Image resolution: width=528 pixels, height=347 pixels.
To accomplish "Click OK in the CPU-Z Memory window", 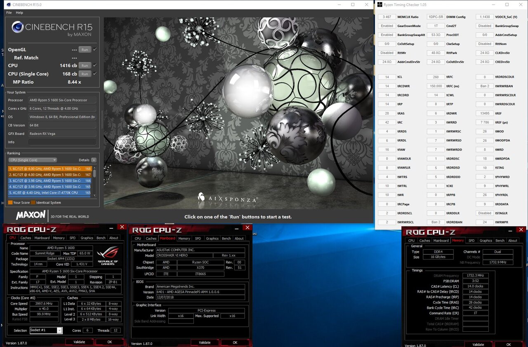I will (x=509, y=345).
